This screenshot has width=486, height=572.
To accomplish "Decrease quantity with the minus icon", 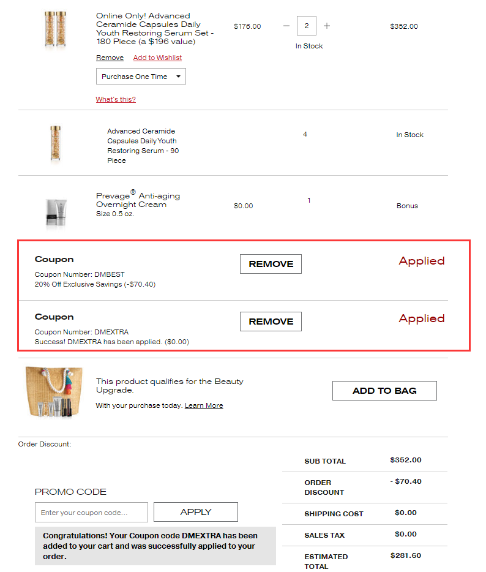I will click(x=286, y=26).
